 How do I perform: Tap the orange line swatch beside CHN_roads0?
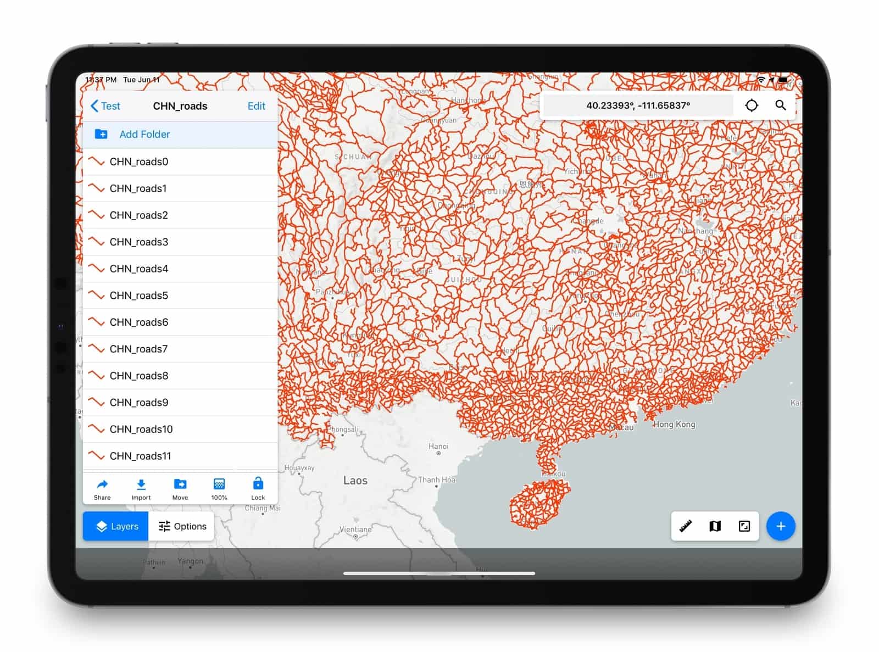coord(97,161)
